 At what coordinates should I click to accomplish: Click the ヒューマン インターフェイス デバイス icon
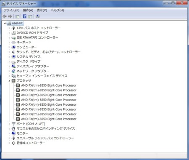click(x=13, y=76)
